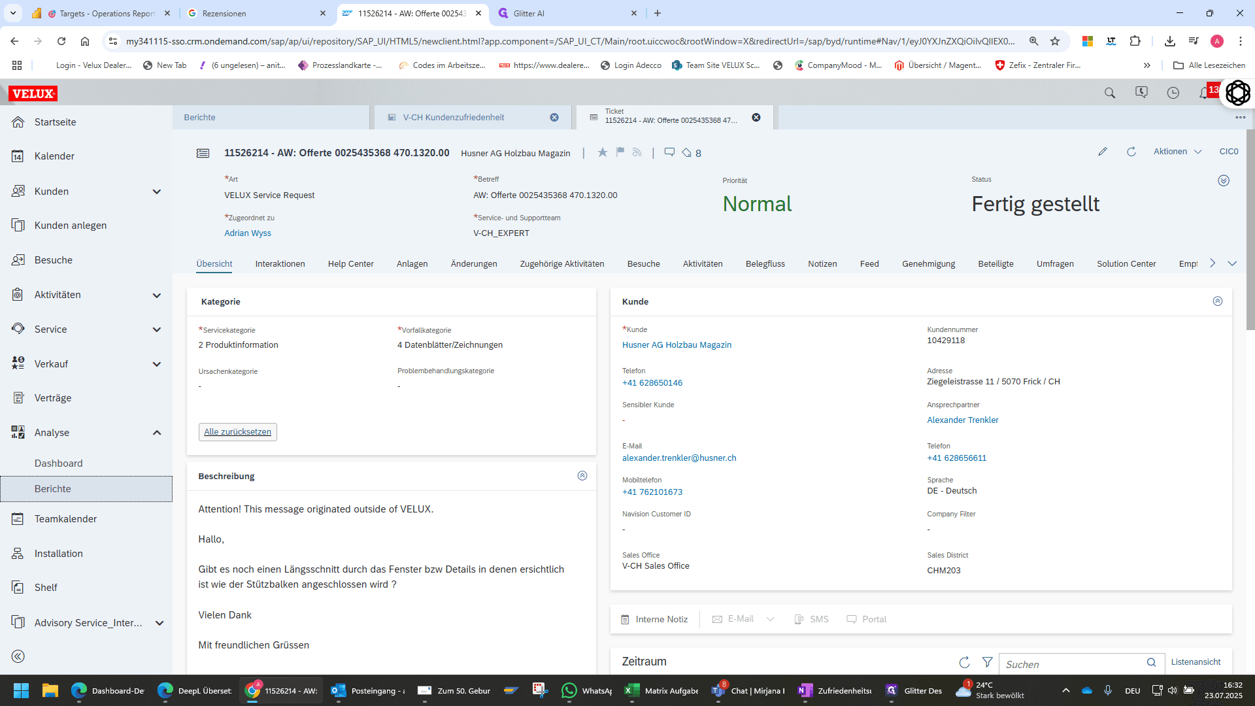This screenshot has height=706, width=1255.
Task: Click the edit pencil icon for ticket
Action: (1103, 152)
